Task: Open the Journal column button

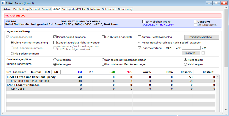Action: (36, 72)
